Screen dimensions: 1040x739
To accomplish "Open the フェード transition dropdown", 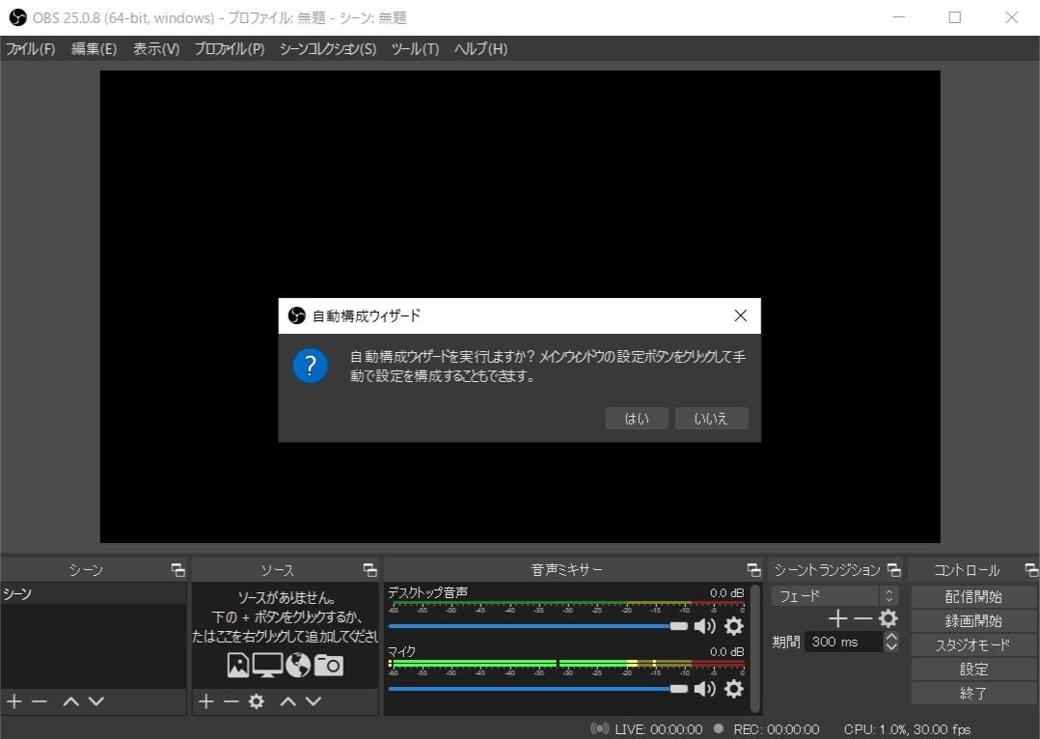I will (x=835, y=595).
